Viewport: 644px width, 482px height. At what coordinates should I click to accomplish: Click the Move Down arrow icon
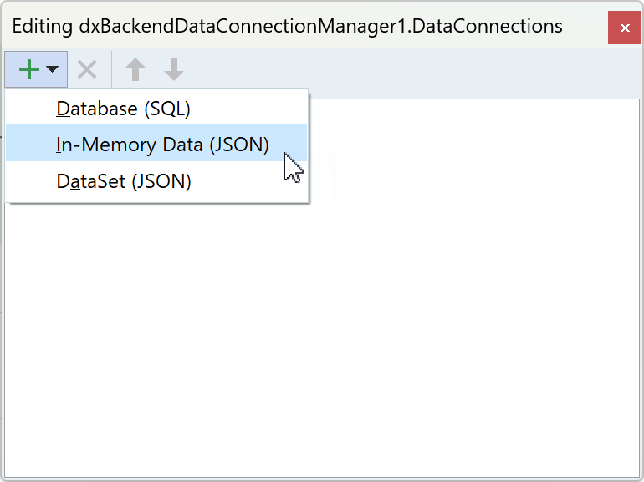[174, 69]
